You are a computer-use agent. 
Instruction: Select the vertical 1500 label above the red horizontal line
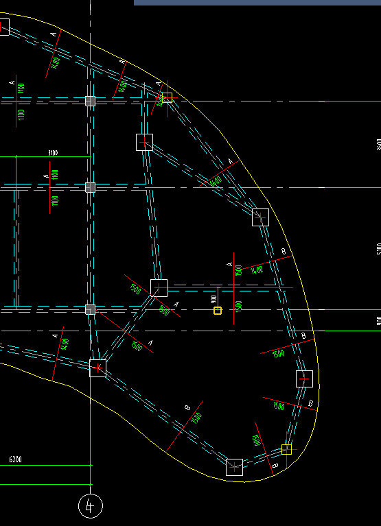pos(239,270)
